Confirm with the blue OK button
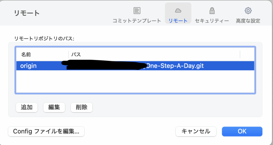The image size is (273, 145). pos(242,131)
